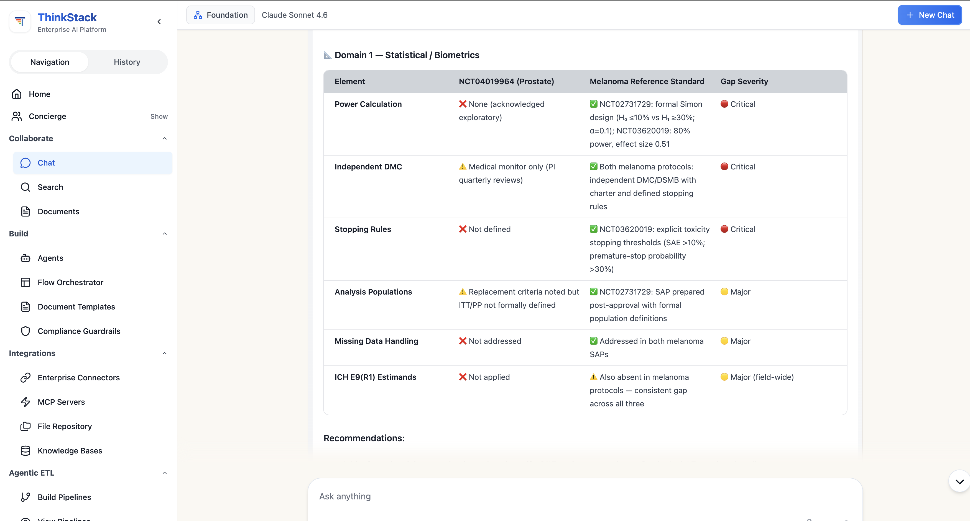Image resolution: width=970 pixels, height=521 pixels.
Task: Collapse the Build section
Action: [x=165, y=234]
